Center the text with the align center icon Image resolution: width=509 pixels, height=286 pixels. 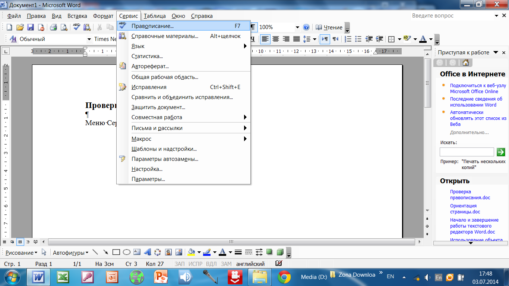coord(276,39)
